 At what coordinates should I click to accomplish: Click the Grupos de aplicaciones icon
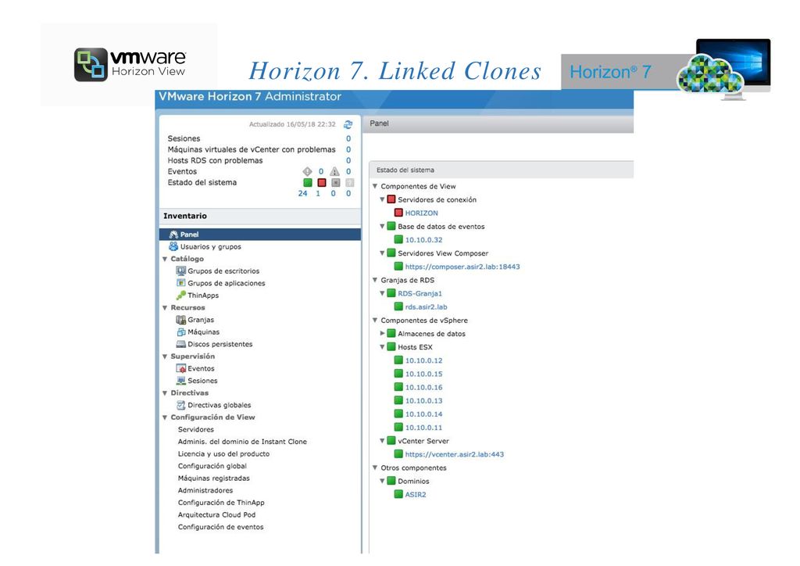tap(181, 283)
